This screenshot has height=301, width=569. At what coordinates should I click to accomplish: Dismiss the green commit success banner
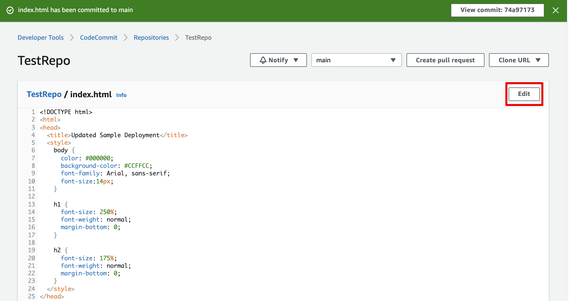coord(556,10)
